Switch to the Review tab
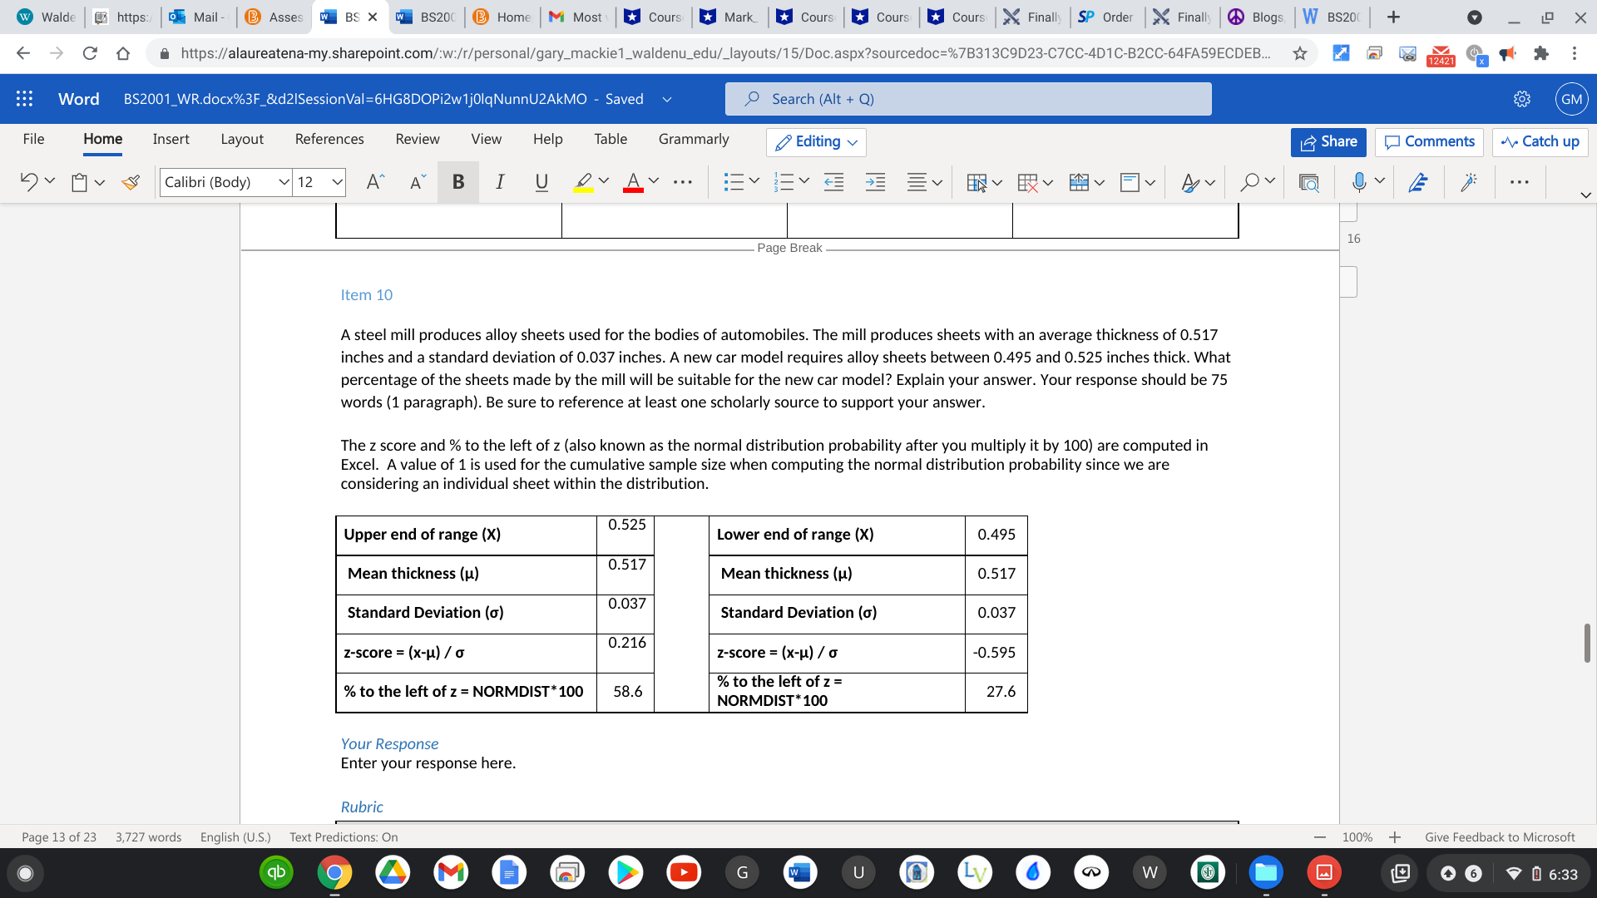The image size is (1597, 898). pos(418,139)
